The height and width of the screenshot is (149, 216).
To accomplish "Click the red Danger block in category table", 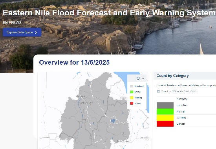I will [165, 124].
